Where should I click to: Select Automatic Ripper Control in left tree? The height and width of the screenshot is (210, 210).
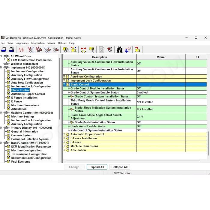click(x=28, y=94)
